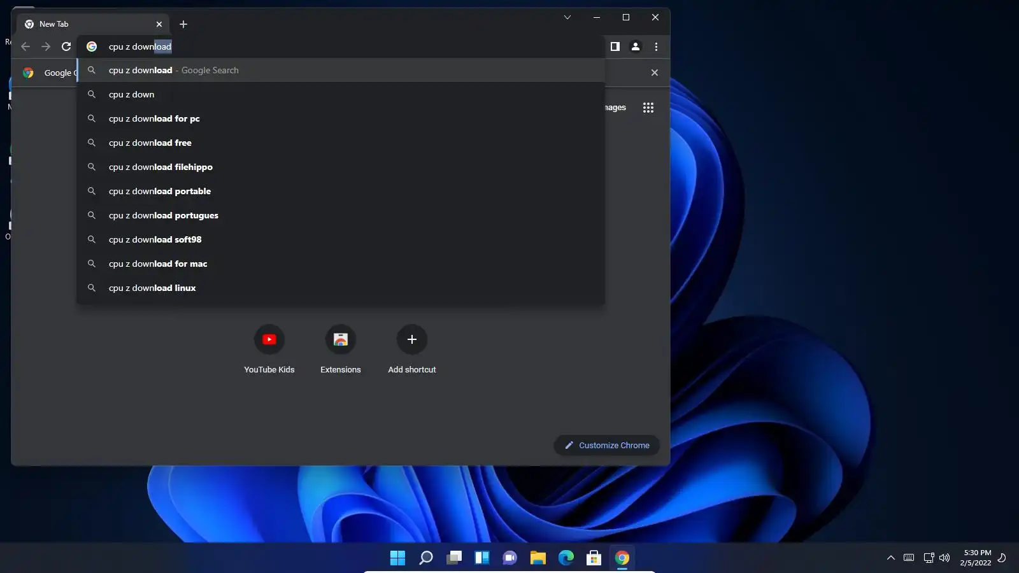Choose the 'cpu z down' suggestion
Screen dimensions: 1019x573
pos(341,94)
